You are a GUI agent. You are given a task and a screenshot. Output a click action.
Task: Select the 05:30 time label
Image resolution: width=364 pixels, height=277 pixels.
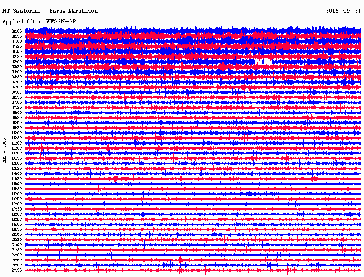16,87
